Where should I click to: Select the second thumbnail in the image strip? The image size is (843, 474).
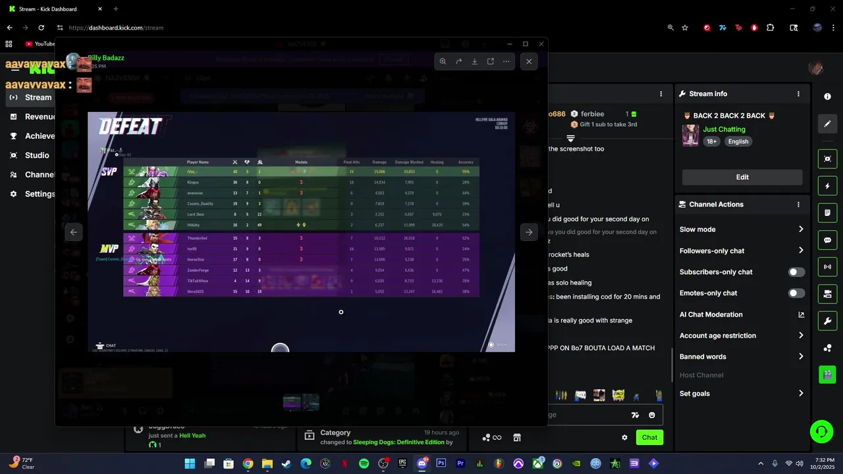311,402
